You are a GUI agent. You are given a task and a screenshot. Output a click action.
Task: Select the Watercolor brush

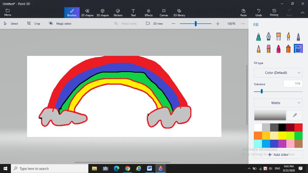(x=288, y=37)
